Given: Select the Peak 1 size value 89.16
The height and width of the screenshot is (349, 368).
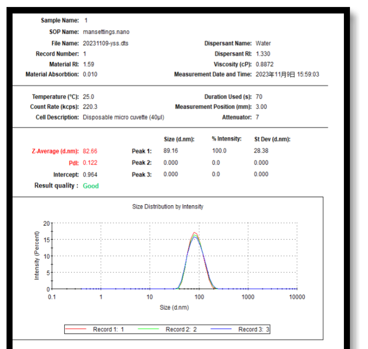Looking at the screenshot, I should [171, 151].
